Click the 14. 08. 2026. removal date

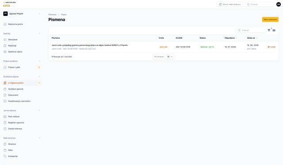[x=253, y=45]
